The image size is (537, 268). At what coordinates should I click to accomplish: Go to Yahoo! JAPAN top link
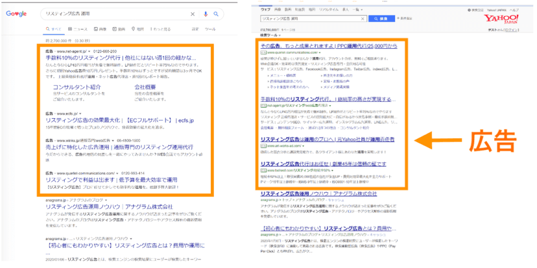[495, 10]
